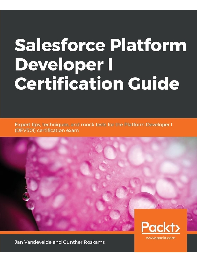Click the Packt logo
This screenshot has width=197, height=262.
(x=161, y=227)
